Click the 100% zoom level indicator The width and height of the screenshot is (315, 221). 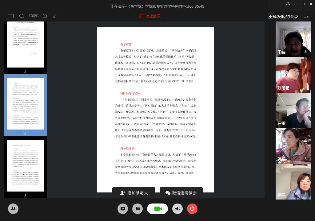pyautogui.click(x=33, y=16)
